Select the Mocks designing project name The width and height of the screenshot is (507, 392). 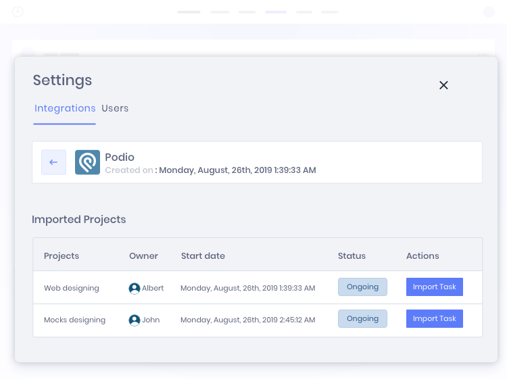[x=74, y=320]
